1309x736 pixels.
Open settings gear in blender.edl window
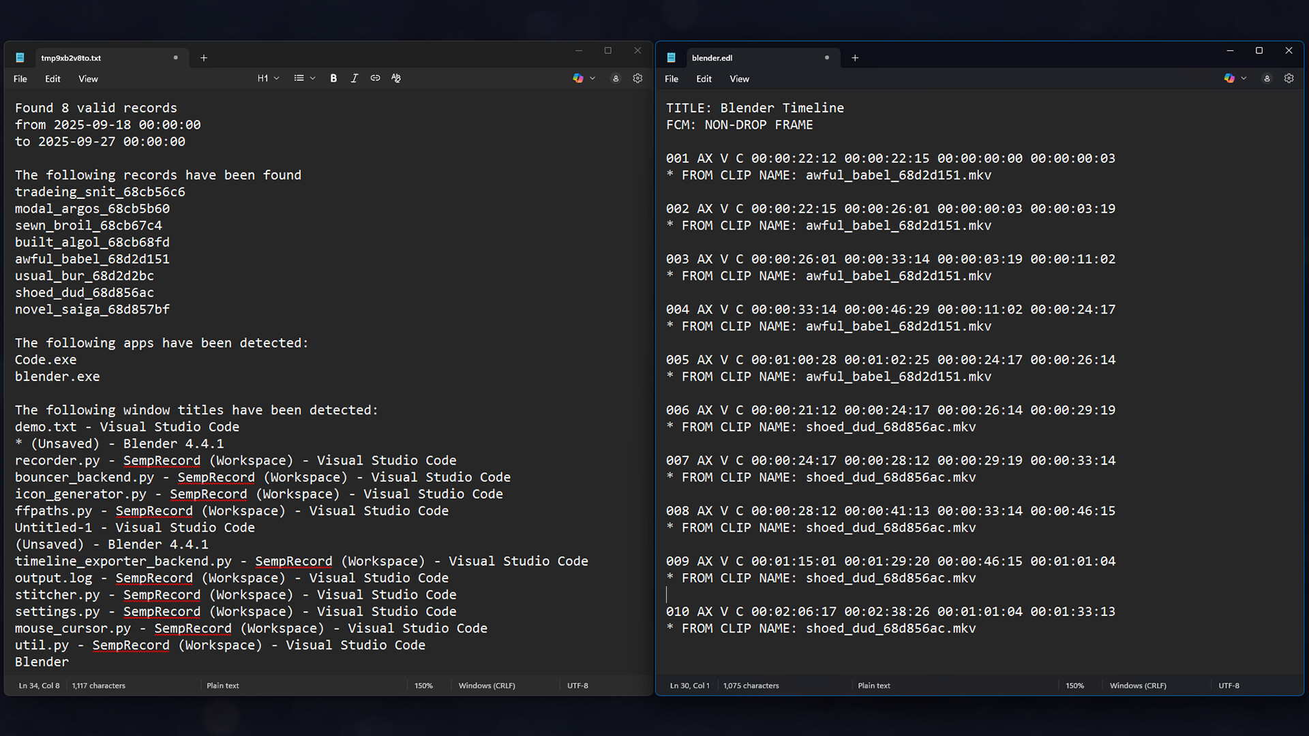(x=1289, y=78)
